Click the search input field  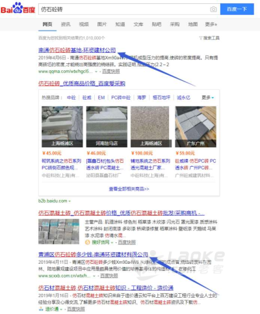125,9
